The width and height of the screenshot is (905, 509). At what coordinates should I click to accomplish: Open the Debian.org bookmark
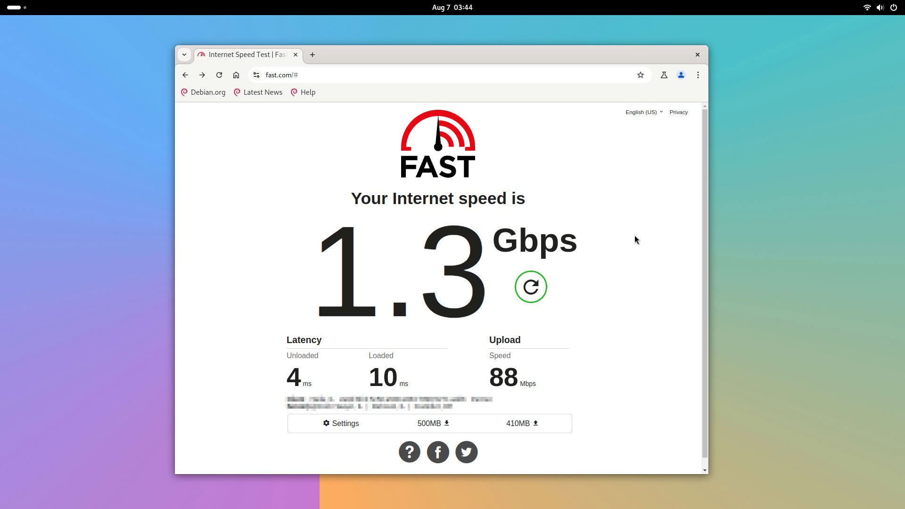pos(203,92)
